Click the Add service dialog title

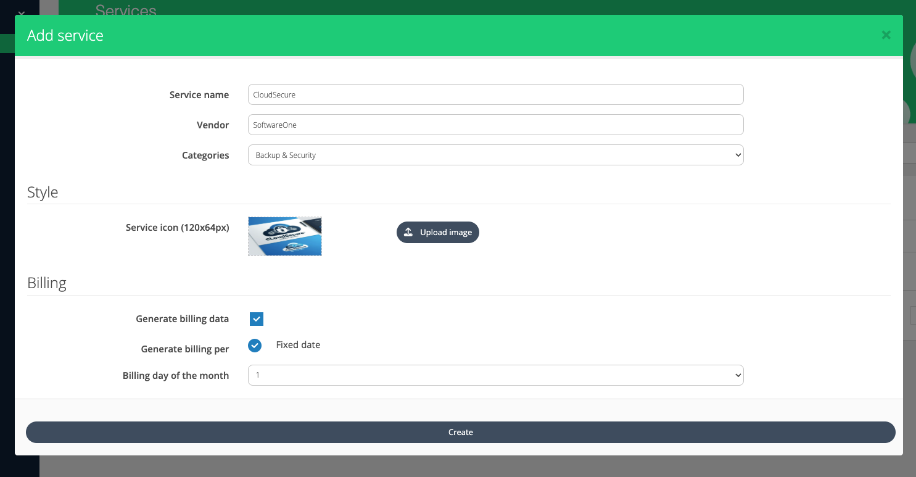tap(65, 36)
